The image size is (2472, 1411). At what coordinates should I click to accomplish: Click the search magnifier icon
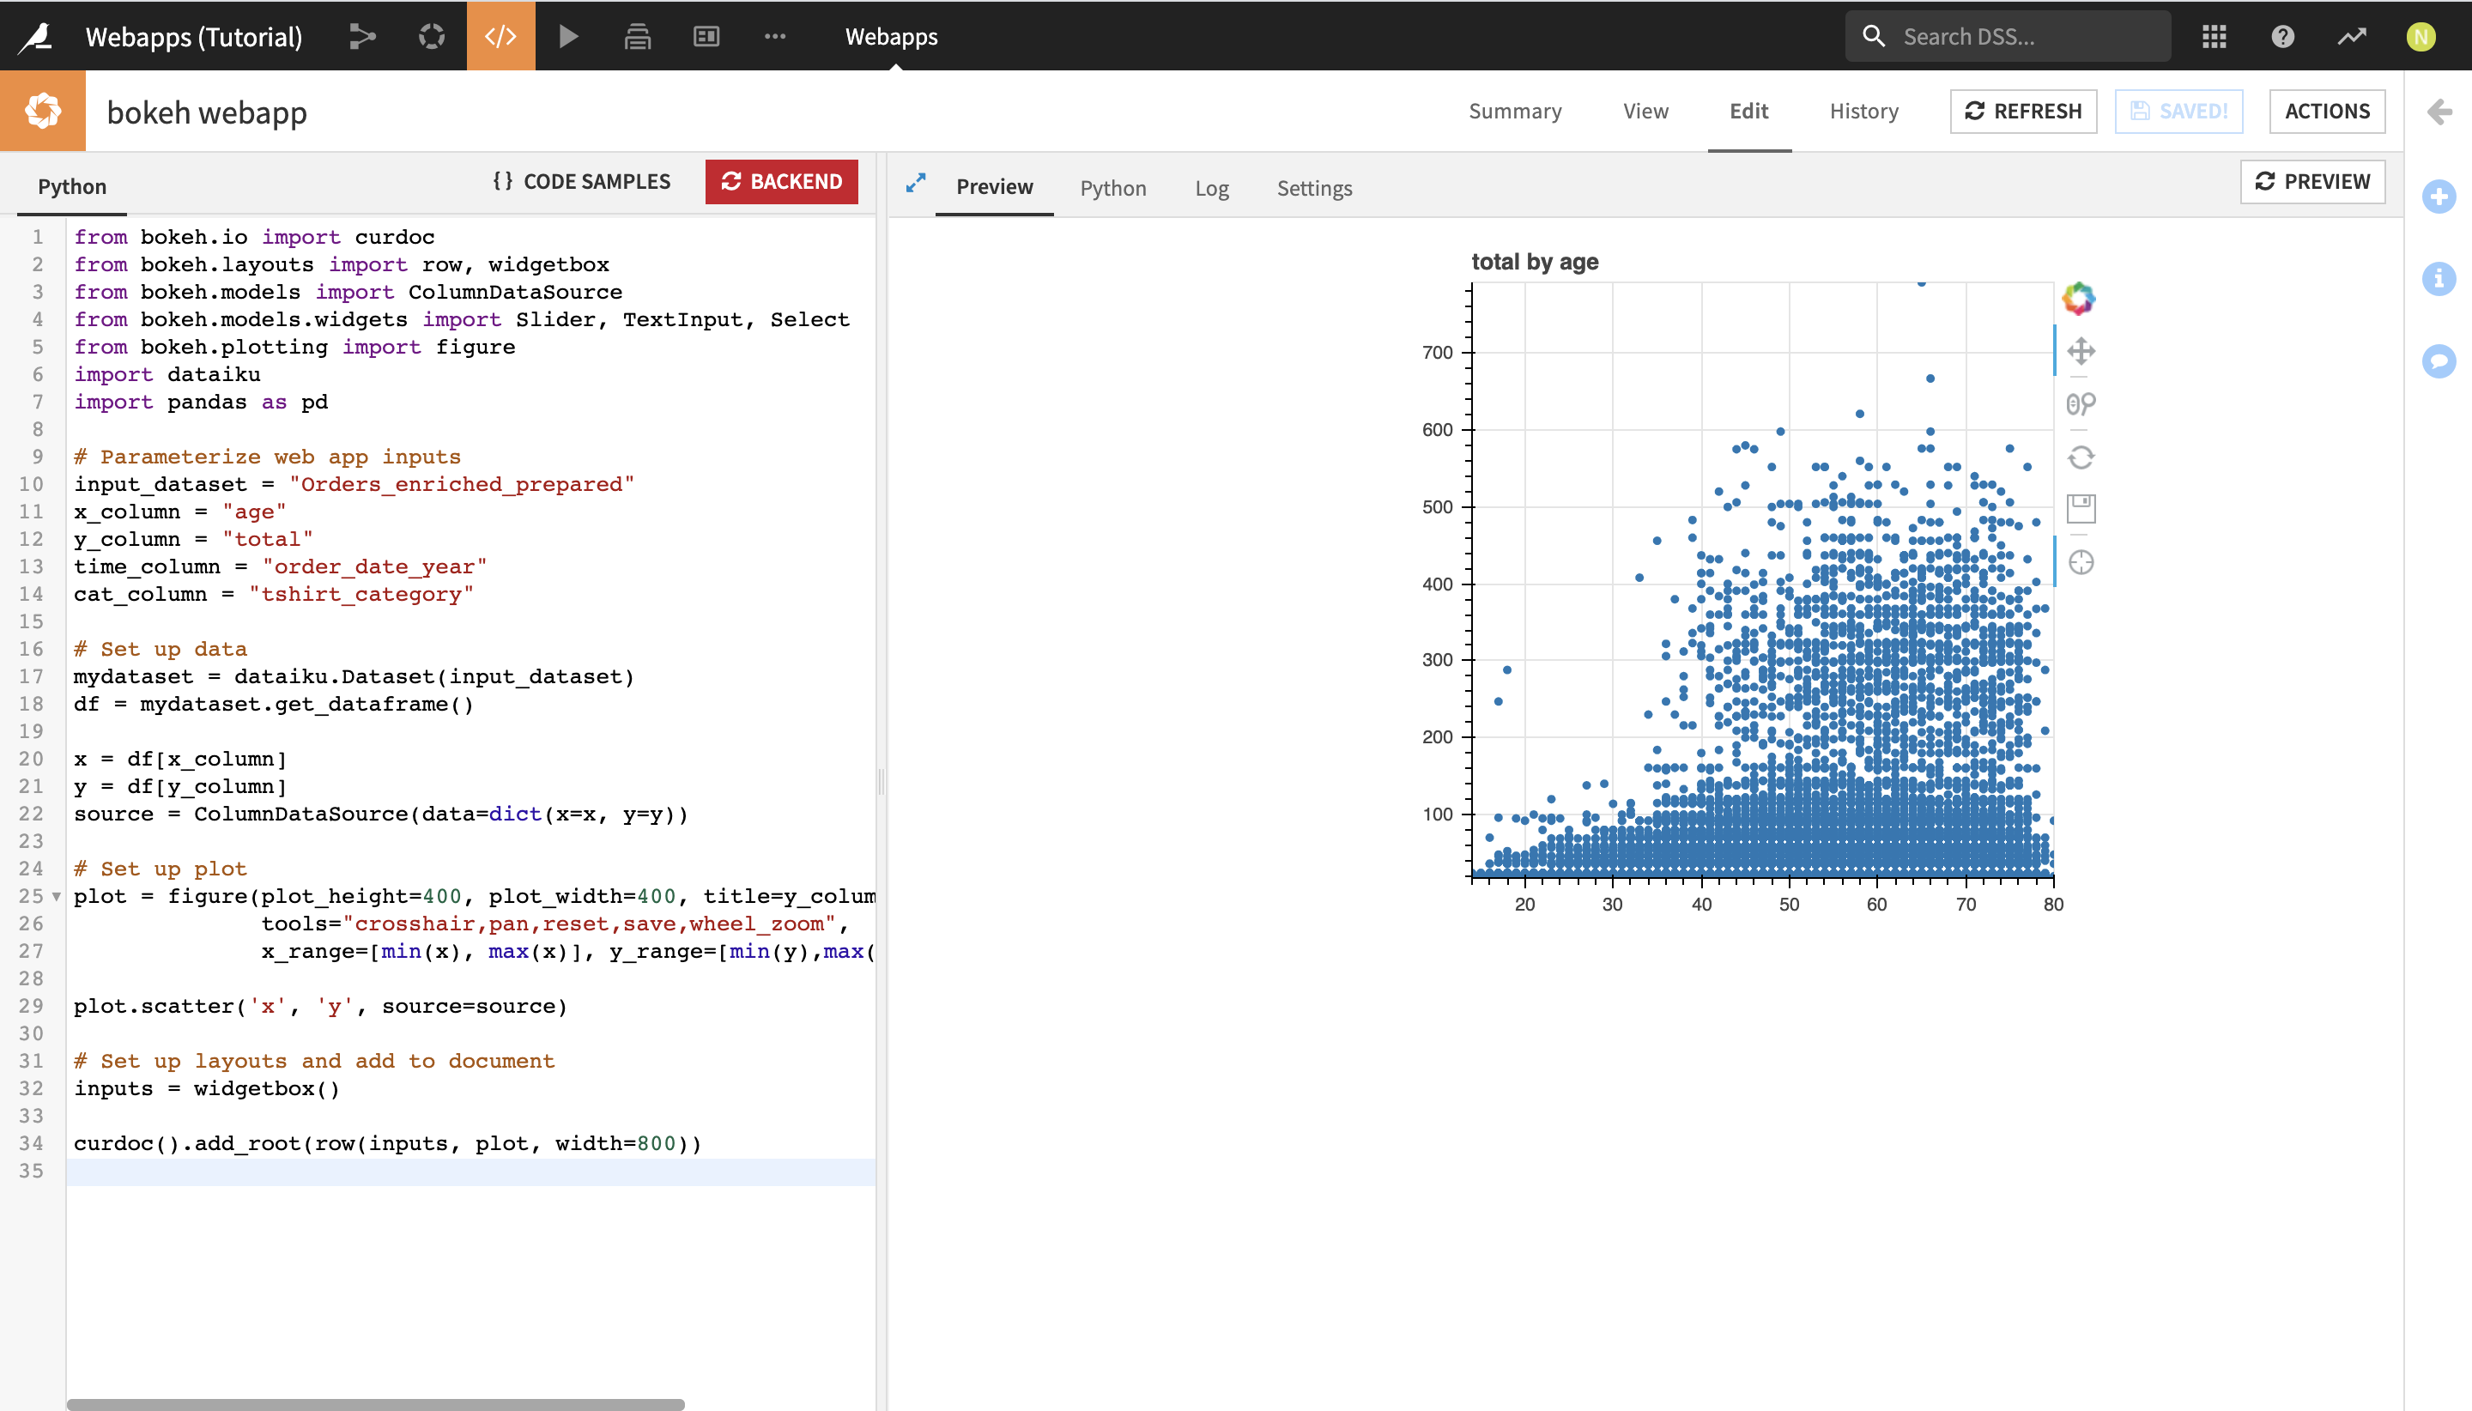coord(1874,37)
